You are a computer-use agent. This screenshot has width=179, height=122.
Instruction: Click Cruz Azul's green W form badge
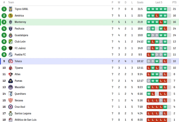tap(165, 107)
